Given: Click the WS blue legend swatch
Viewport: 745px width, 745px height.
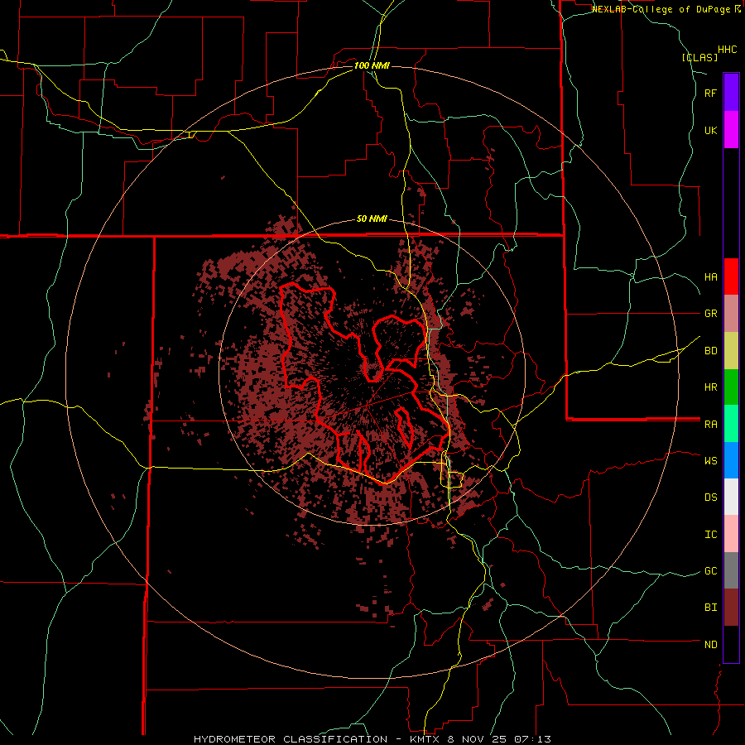Looking at the screenshot, I should 731,460.
